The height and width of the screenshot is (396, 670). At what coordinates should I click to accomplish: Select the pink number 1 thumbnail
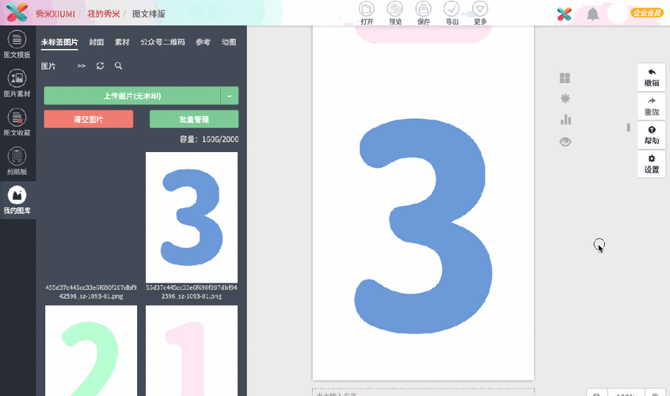tap(192, 350)
